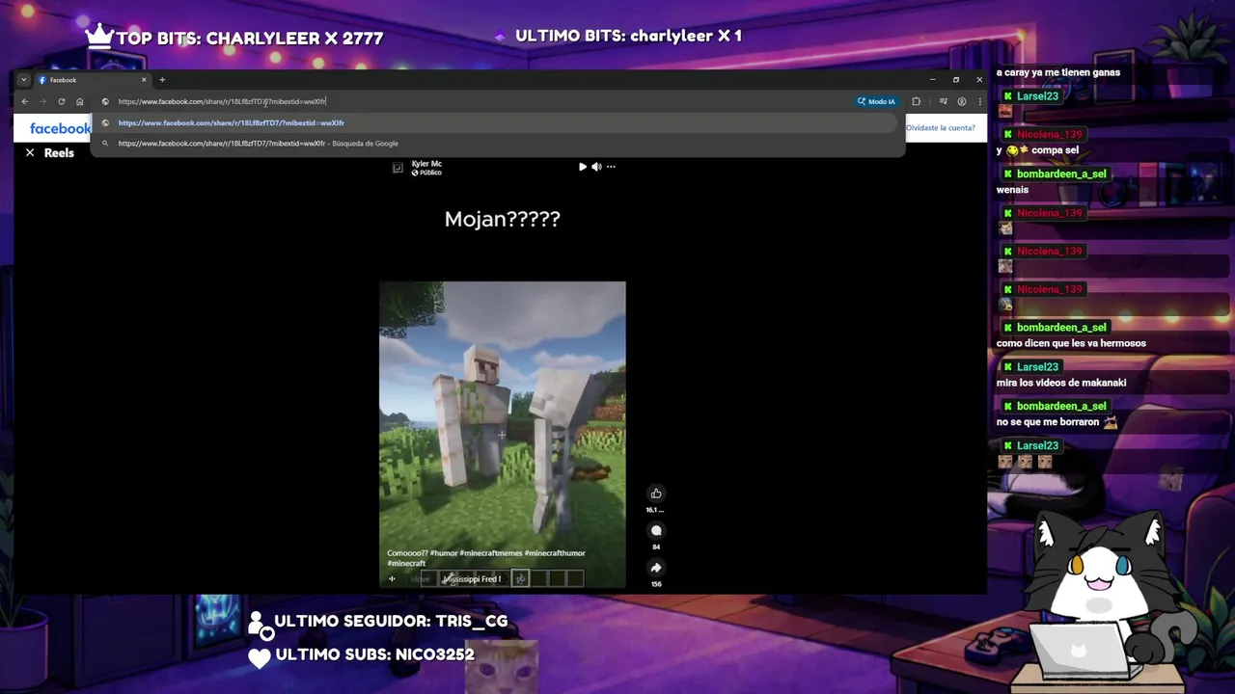Open the media control toolbar icon
The image size is (1235, 694).
tap(944, 101)
